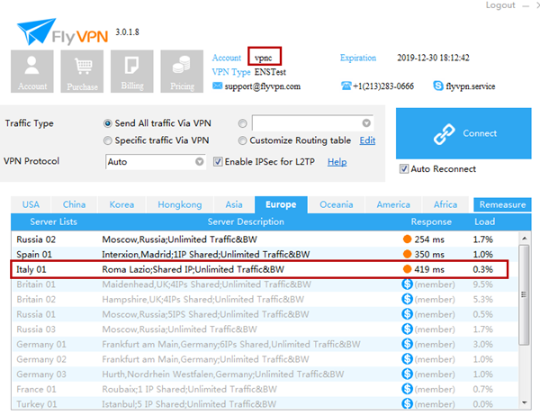Image resolution: width=540 pixels, height=415 pixels.
Task: Switch to the USA server tab
Action: pos(31,204)
